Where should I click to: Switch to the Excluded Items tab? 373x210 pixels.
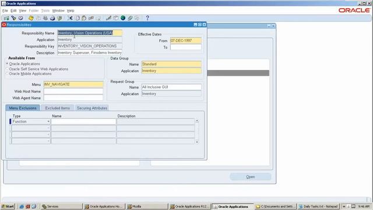pos(58,108)
